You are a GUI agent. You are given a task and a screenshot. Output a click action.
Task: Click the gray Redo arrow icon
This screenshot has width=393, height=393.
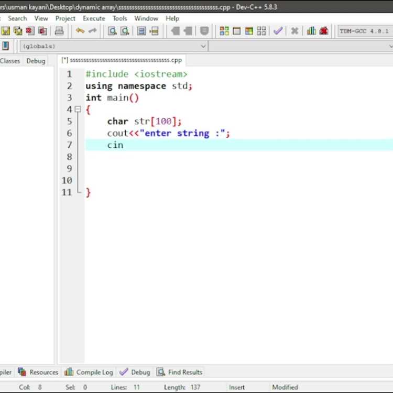92,31
